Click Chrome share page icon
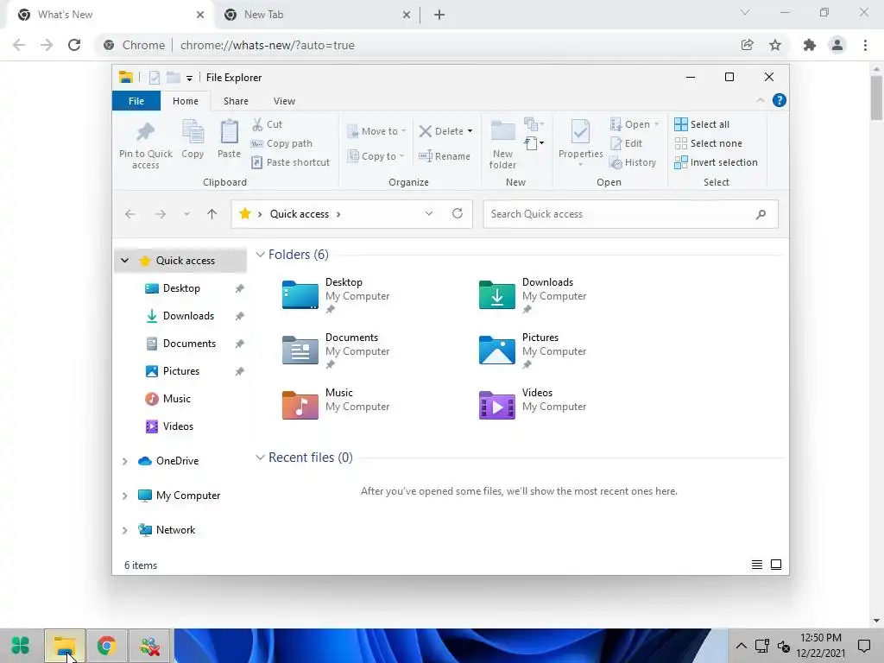The width and height of the screenshot is (884, 663). 747,45
